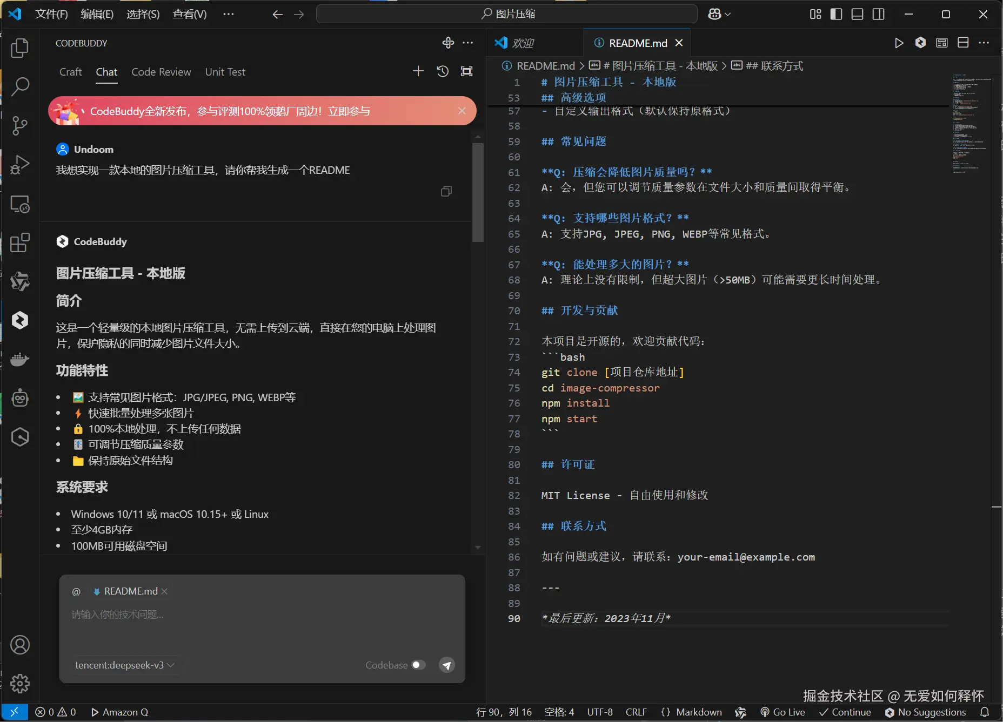Open CodeBuddy panel more actions
Viewport: 1003px width, 722px height.
(x=468, y=43)
